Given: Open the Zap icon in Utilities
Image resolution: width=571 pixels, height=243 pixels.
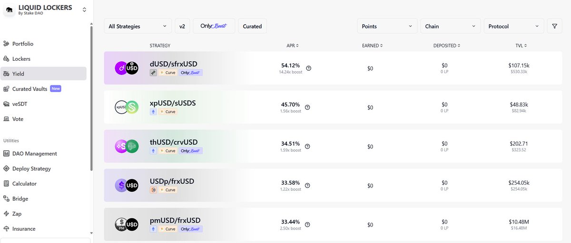Looking at the screenshot, I should [6, 214].
